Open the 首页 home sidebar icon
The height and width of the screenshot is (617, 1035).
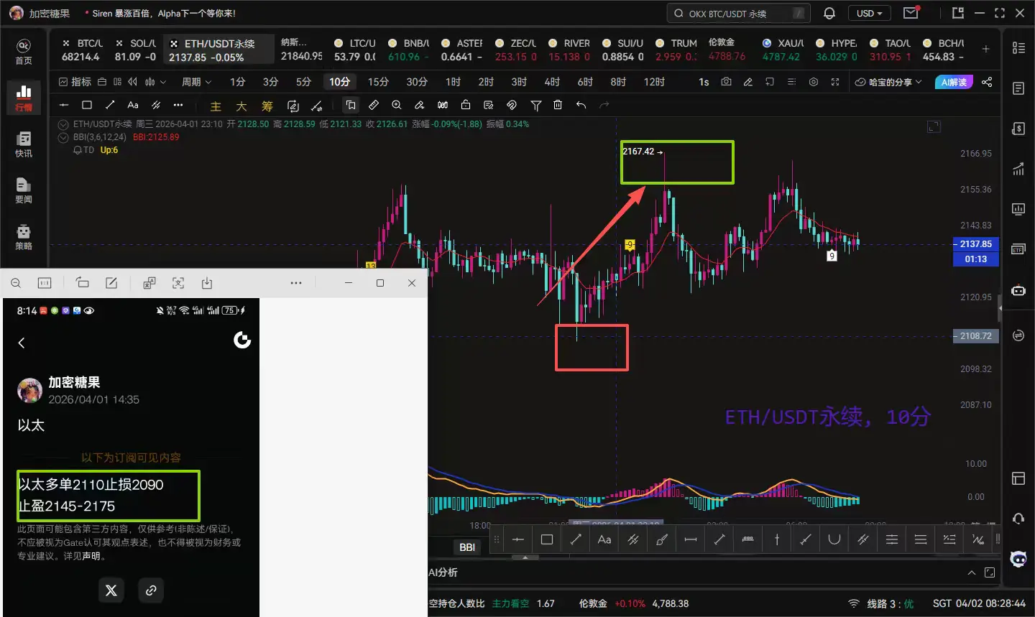click(x=24, y=51)
